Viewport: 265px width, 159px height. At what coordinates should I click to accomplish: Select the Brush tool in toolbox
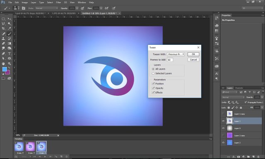point(10,34)
